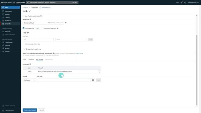This screenshot has height=113, width=201.
Task: Click the UI preview label
Action: [35, 8]
